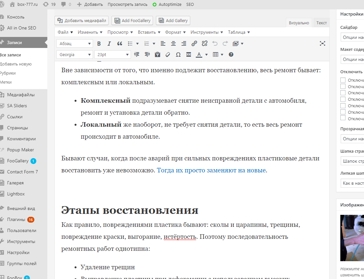
Task: Insert horizontal line
Action: pyautogui.click(x=189, y=54)
